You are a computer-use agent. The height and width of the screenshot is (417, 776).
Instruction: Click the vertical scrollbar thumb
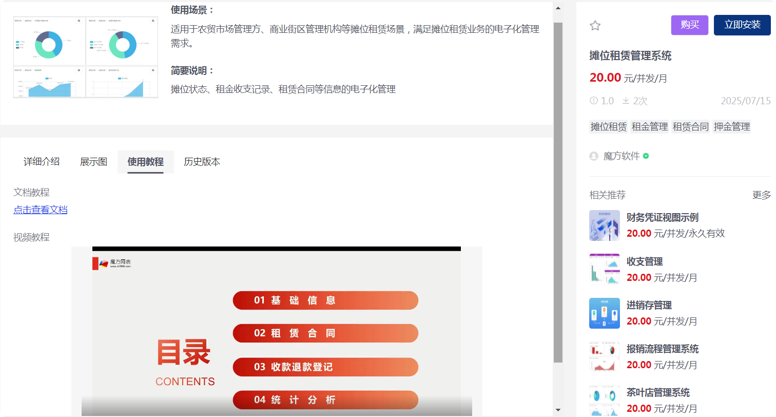[x=558, y=192]
